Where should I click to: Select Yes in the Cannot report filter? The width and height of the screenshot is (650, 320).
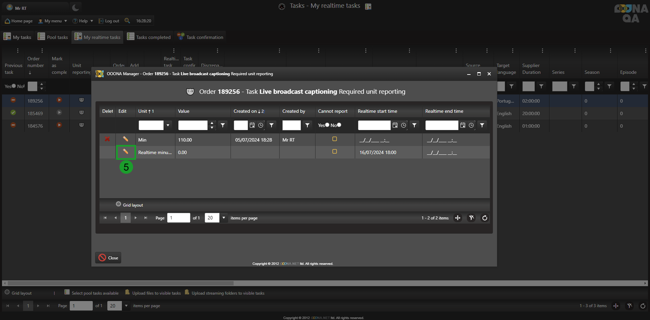tap(327, 125)
